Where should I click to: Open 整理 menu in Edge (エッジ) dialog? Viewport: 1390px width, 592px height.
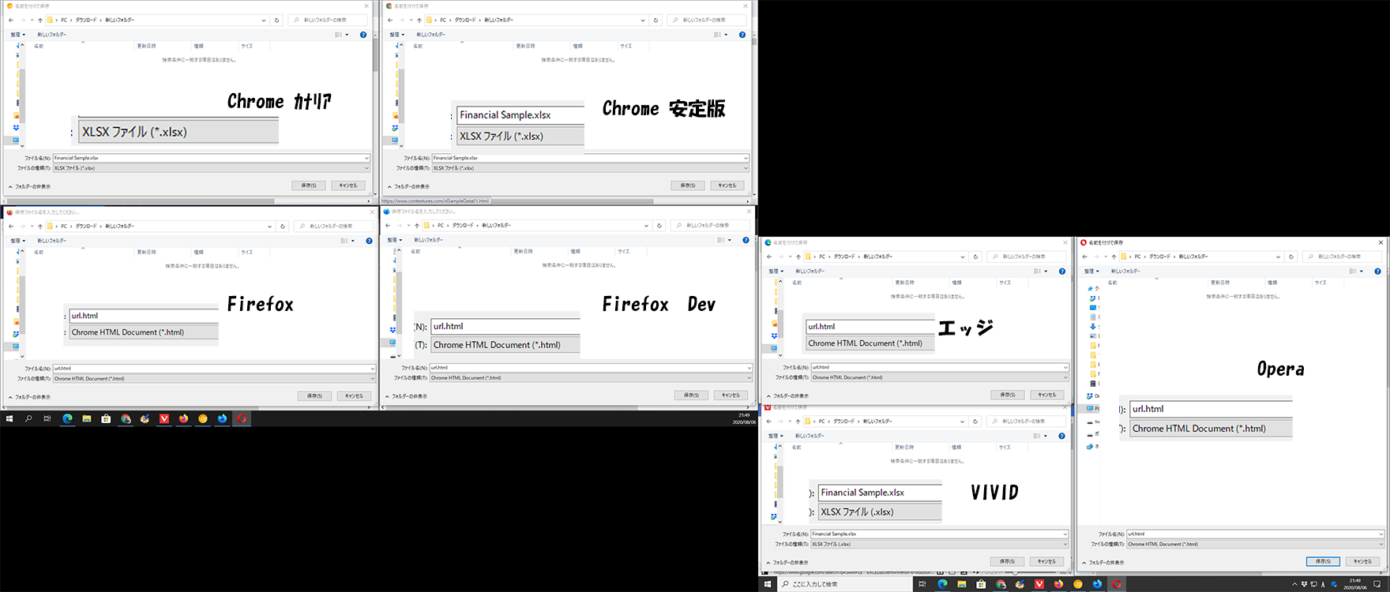[776, 272]
